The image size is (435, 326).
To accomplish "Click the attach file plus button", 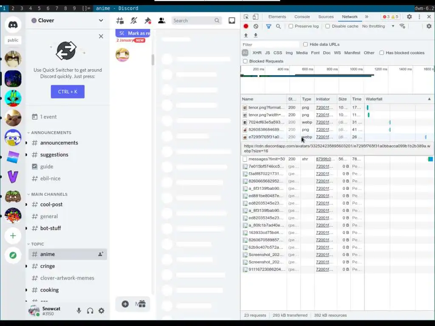I will [125, 304].
